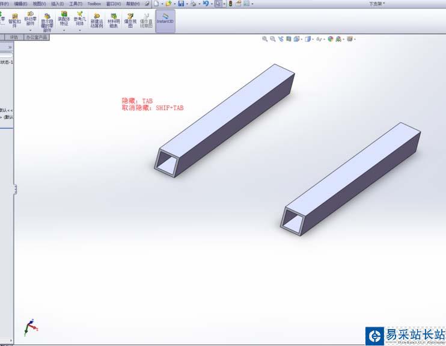Expand the View Orientation dropdown arrow
Viewport: 446px width, 346px height.
click(x=302, y=39)
